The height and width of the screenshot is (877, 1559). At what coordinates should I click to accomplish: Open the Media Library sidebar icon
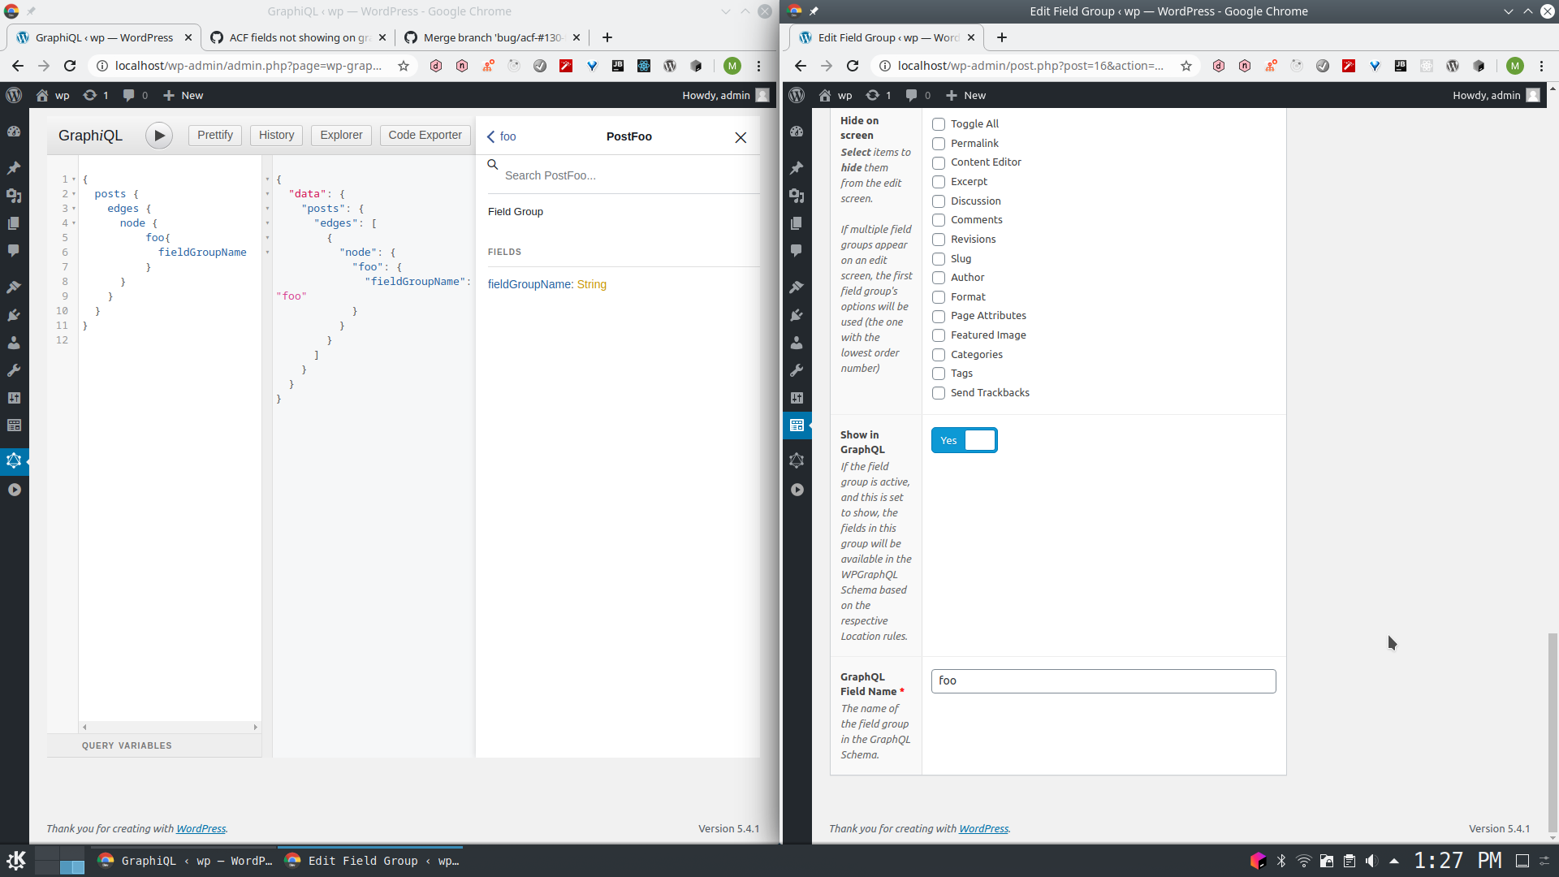coord(14,196)
